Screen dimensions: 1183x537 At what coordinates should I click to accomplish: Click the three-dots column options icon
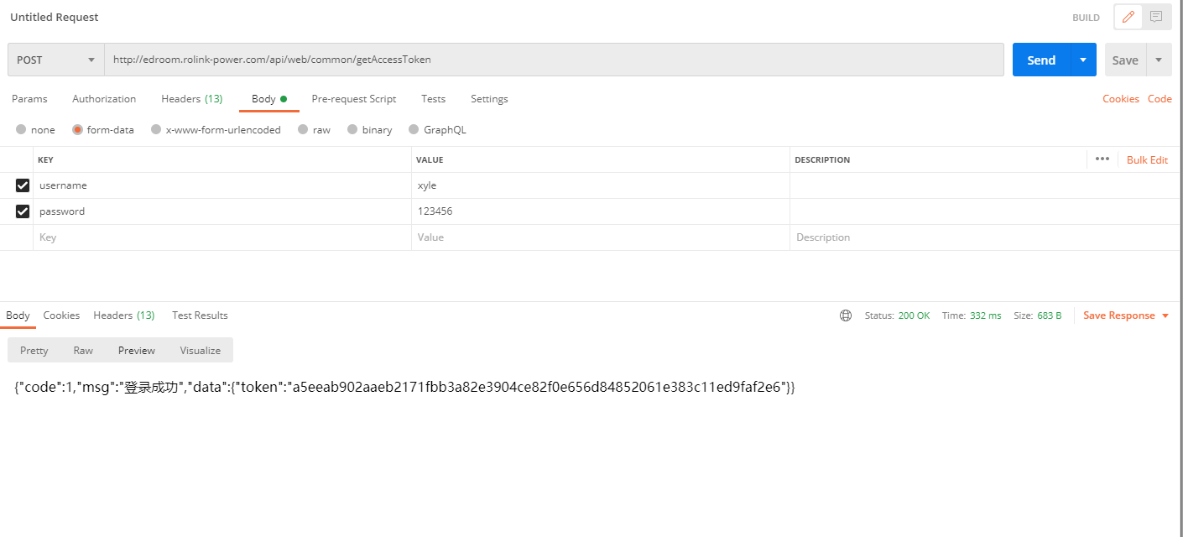click(1102, 159)
